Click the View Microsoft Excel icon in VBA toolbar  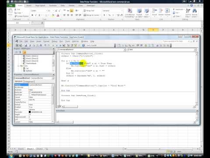pyautogui.click(x=17, y=45)
